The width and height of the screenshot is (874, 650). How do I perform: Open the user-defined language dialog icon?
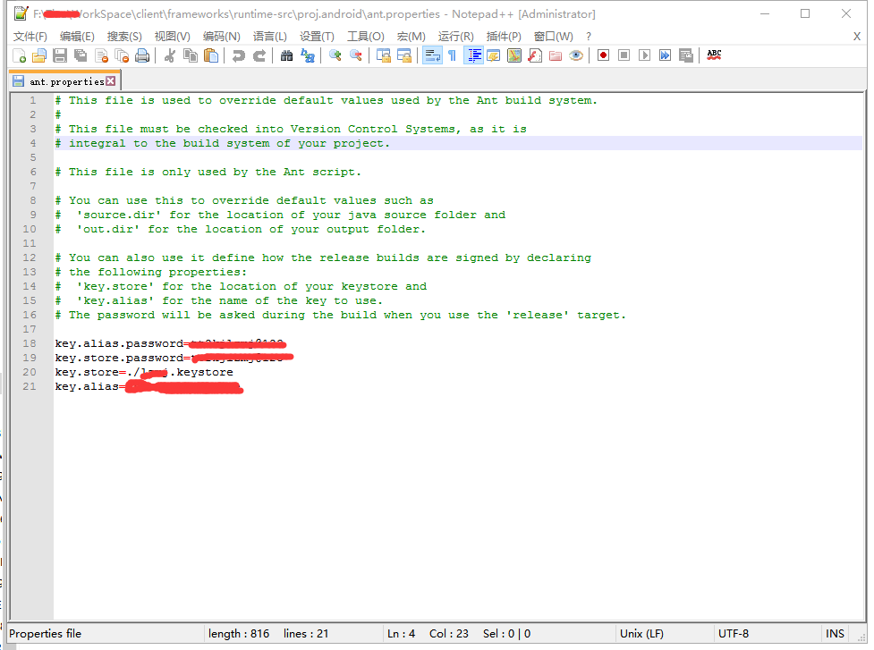click(x=493, y=55)
